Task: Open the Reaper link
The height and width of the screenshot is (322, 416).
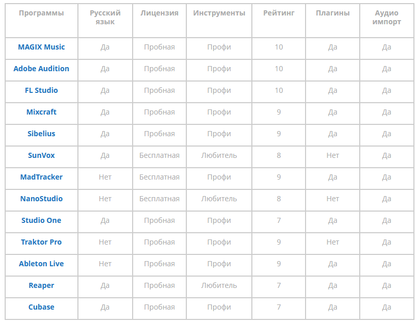Action: tap(41, 285)
